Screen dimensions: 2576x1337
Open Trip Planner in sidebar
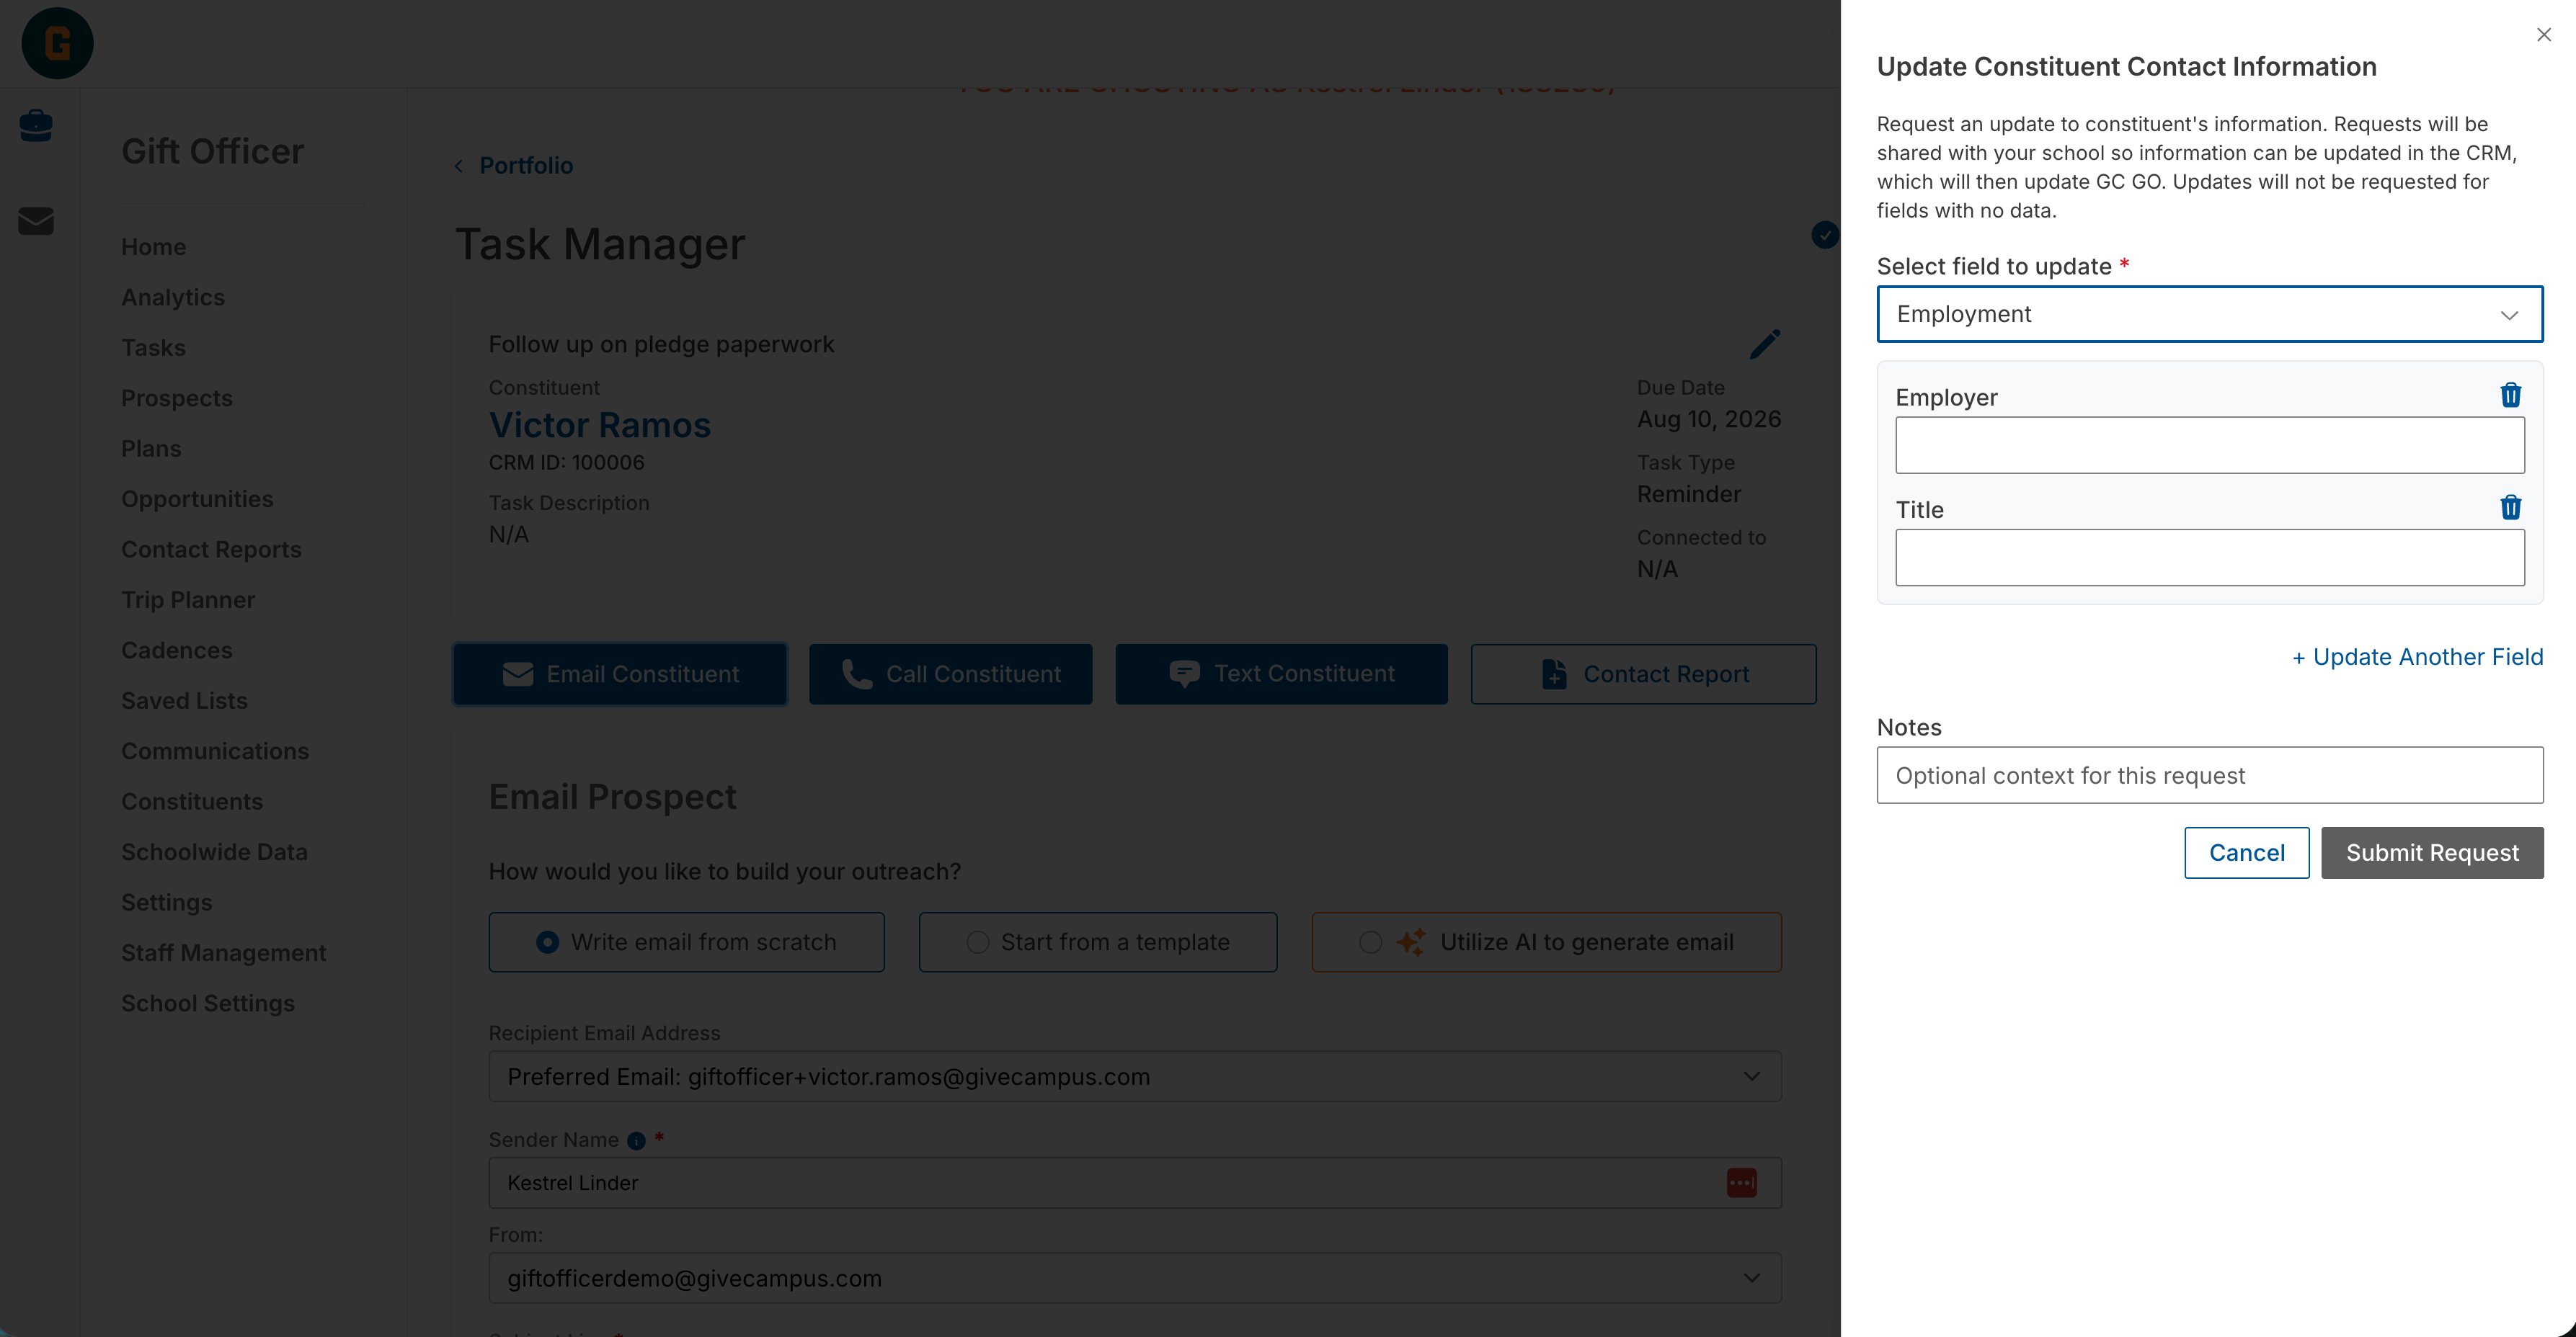pyautogui.click(x=188, y=599)
